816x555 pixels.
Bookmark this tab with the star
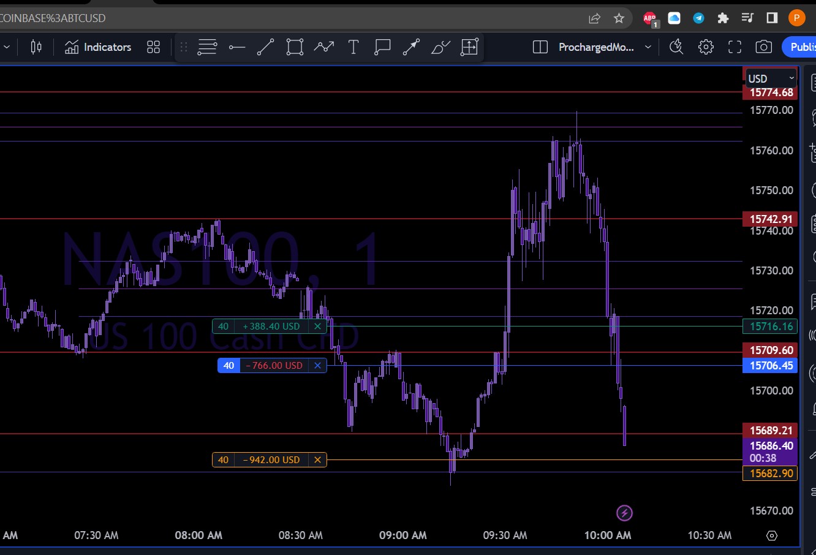click(x=619, y=18)
